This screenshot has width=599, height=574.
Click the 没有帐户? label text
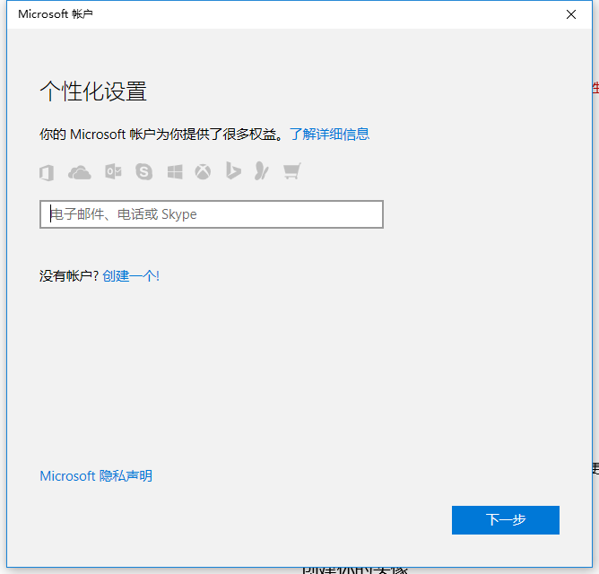pos(69,276)
